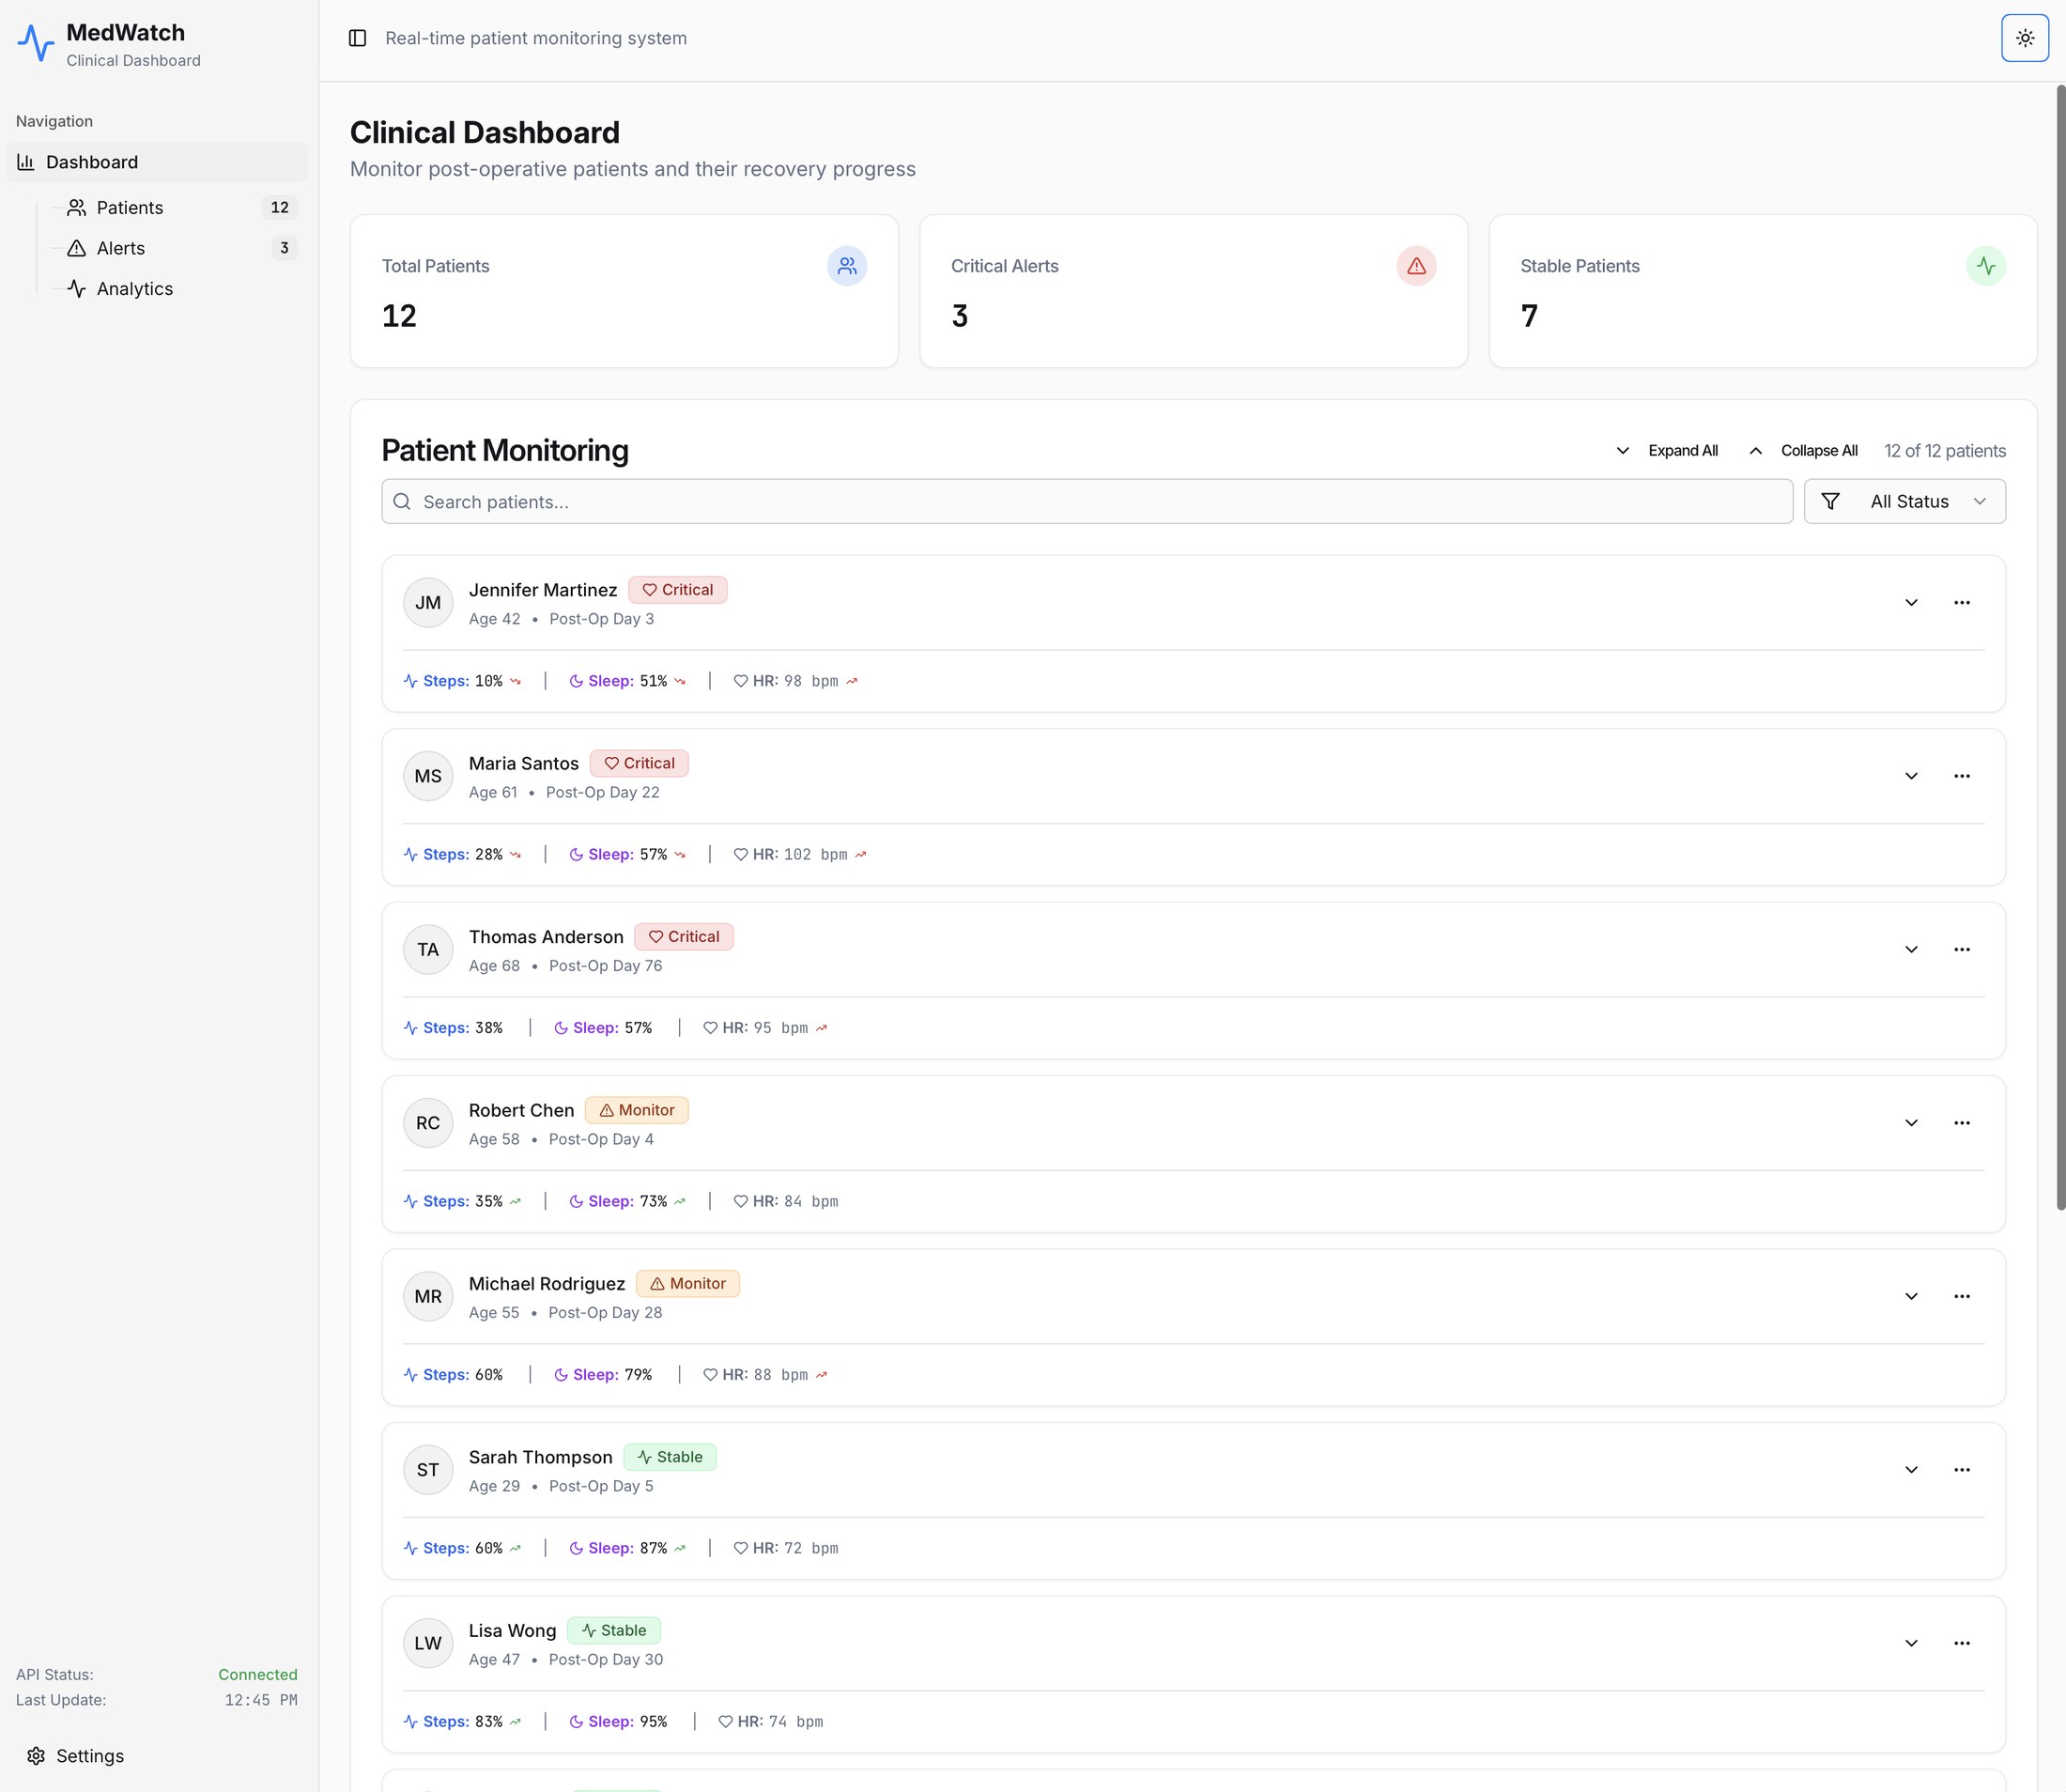Click Robert Chen's Monitor badge

pyautogui.click(x=636, y=1111)
